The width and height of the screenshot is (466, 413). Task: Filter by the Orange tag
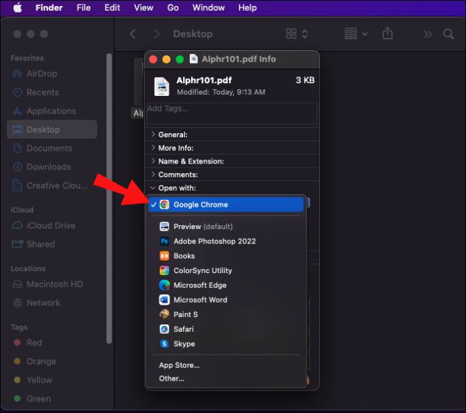pos(52,362)
